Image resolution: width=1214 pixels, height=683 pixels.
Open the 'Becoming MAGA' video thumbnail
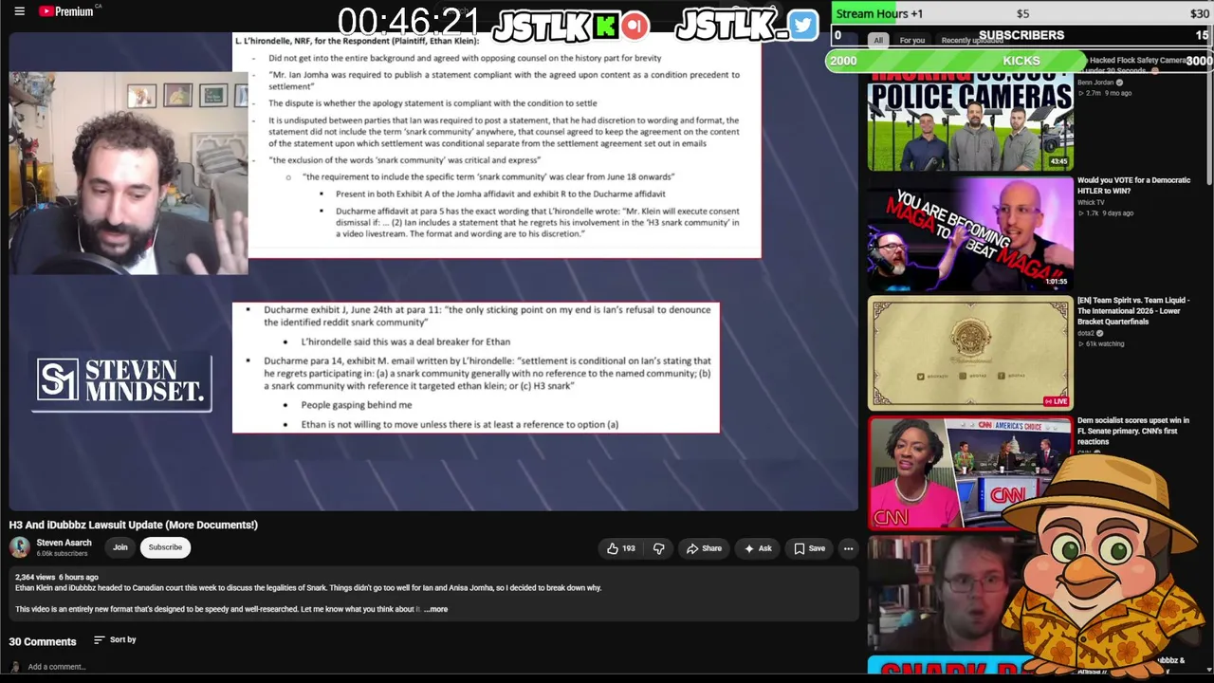tap(970, 234)
